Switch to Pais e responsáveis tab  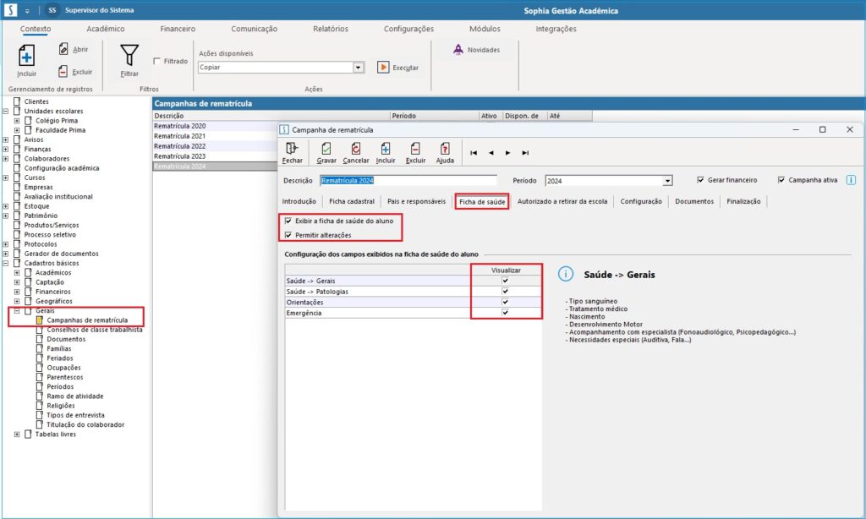(416, 201)
